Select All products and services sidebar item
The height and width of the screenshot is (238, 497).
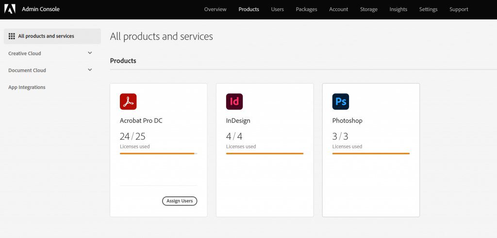point(46,36)
